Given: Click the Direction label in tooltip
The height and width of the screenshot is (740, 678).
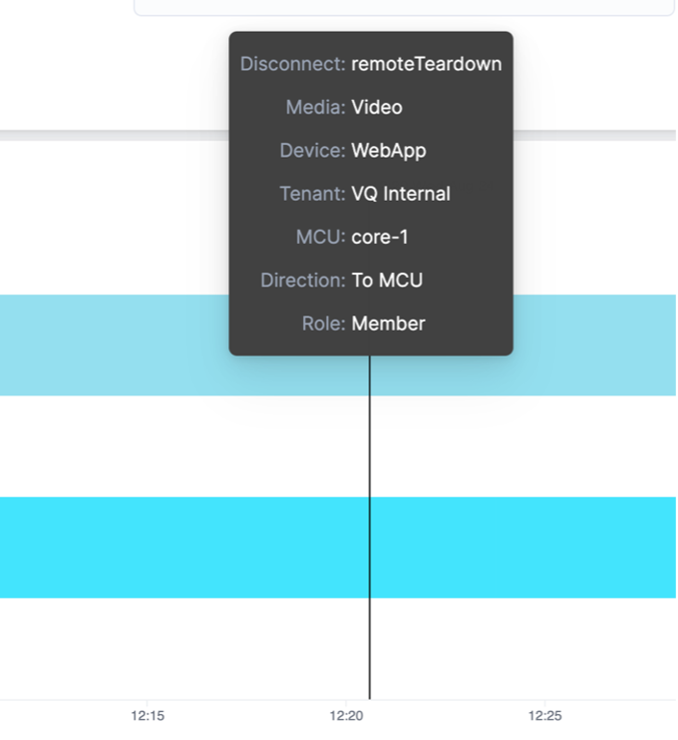Looking at the screenshot, I should point(303,281).
